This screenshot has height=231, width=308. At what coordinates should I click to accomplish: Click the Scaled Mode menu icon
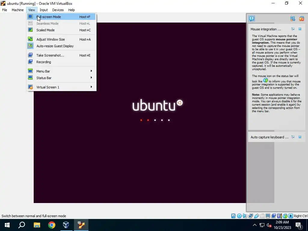pos(30,30)
